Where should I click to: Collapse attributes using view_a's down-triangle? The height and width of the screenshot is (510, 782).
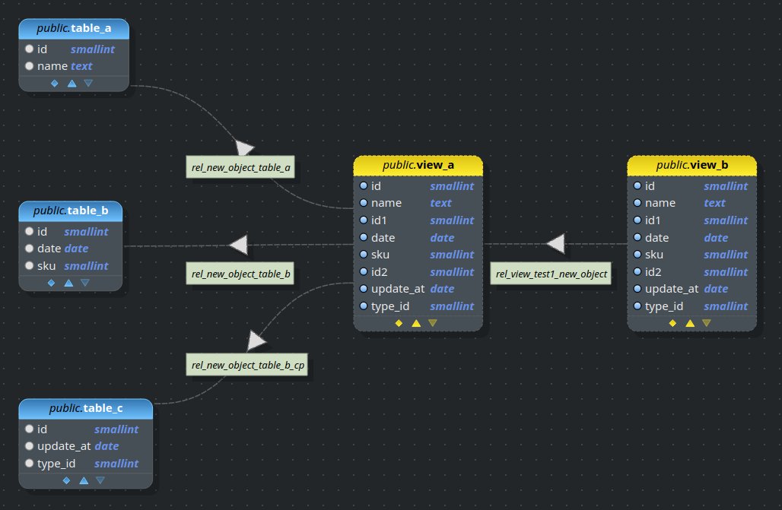click(x=433, y=322)
